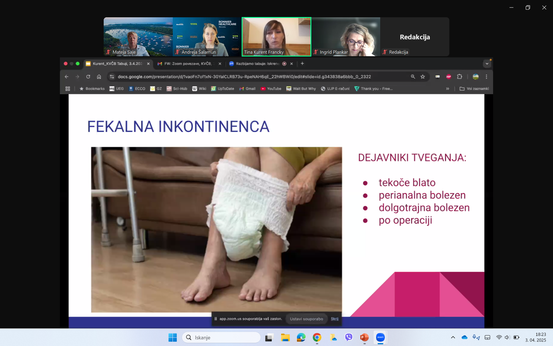
Task: Open the bookmarks apps grid icon
Action: (x=68, y=89)
